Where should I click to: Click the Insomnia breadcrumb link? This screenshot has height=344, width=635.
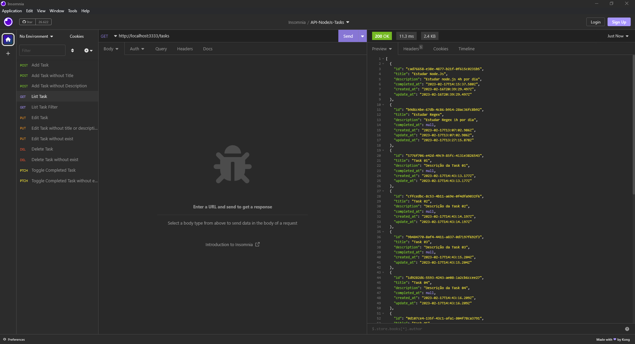click(297, 22)
